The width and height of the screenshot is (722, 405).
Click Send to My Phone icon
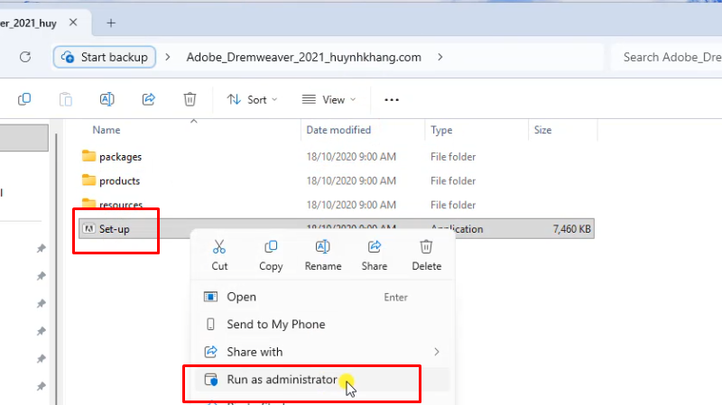[210, 325]
